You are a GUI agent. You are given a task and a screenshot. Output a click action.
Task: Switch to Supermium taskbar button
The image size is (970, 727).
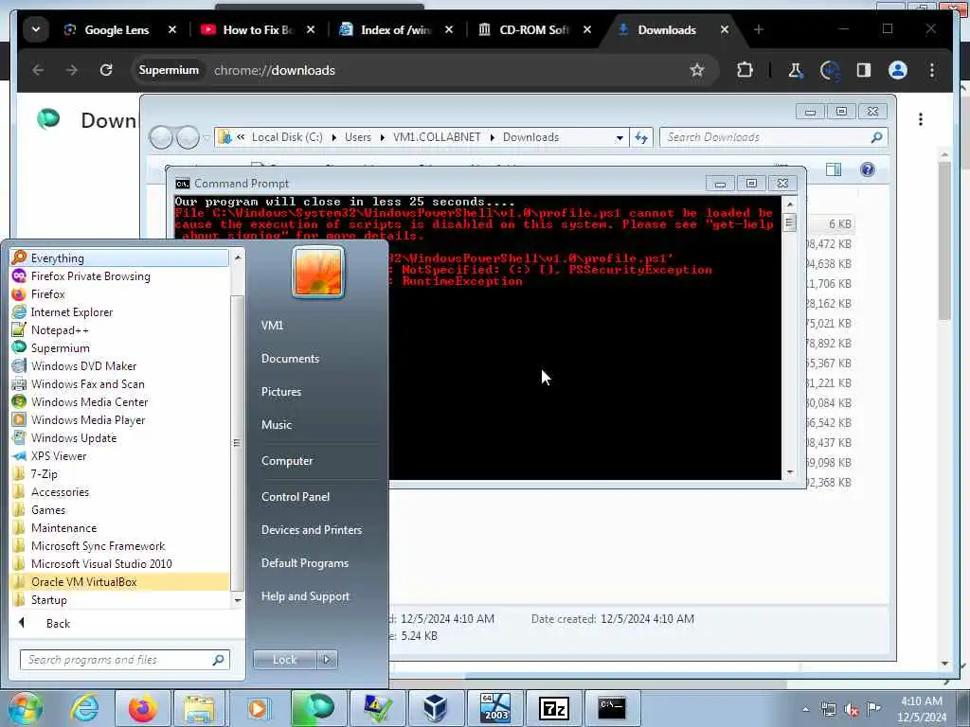point(318,708)
